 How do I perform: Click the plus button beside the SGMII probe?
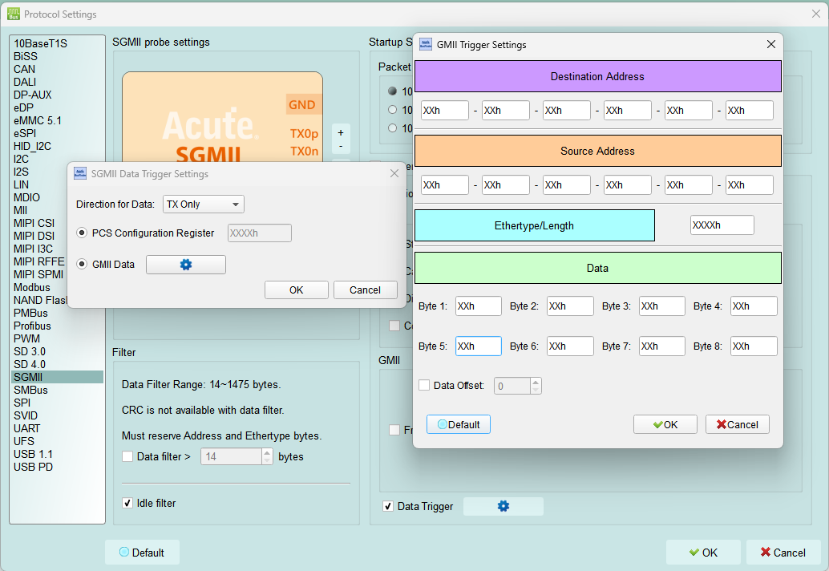(341, 132)
